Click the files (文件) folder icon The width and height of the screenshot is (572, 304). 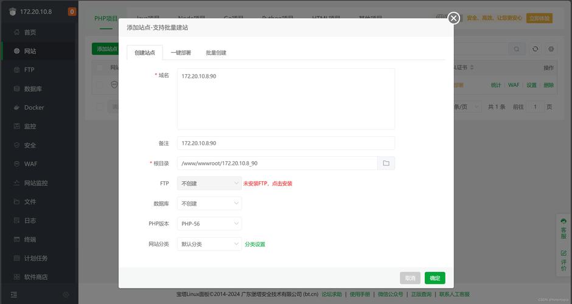click(x=16, y=202)
